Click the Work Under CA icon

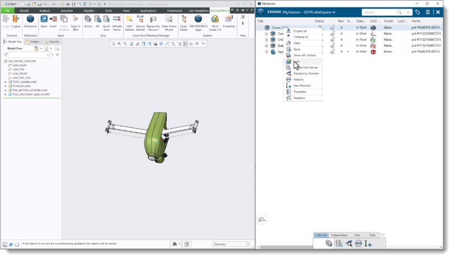point(215,19)
